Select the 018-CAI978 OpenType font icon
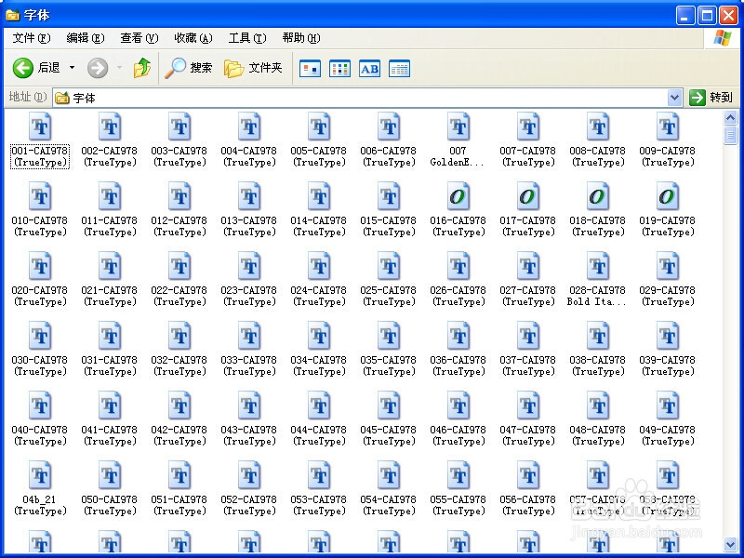The image size is (744, 558). (598, 196)
